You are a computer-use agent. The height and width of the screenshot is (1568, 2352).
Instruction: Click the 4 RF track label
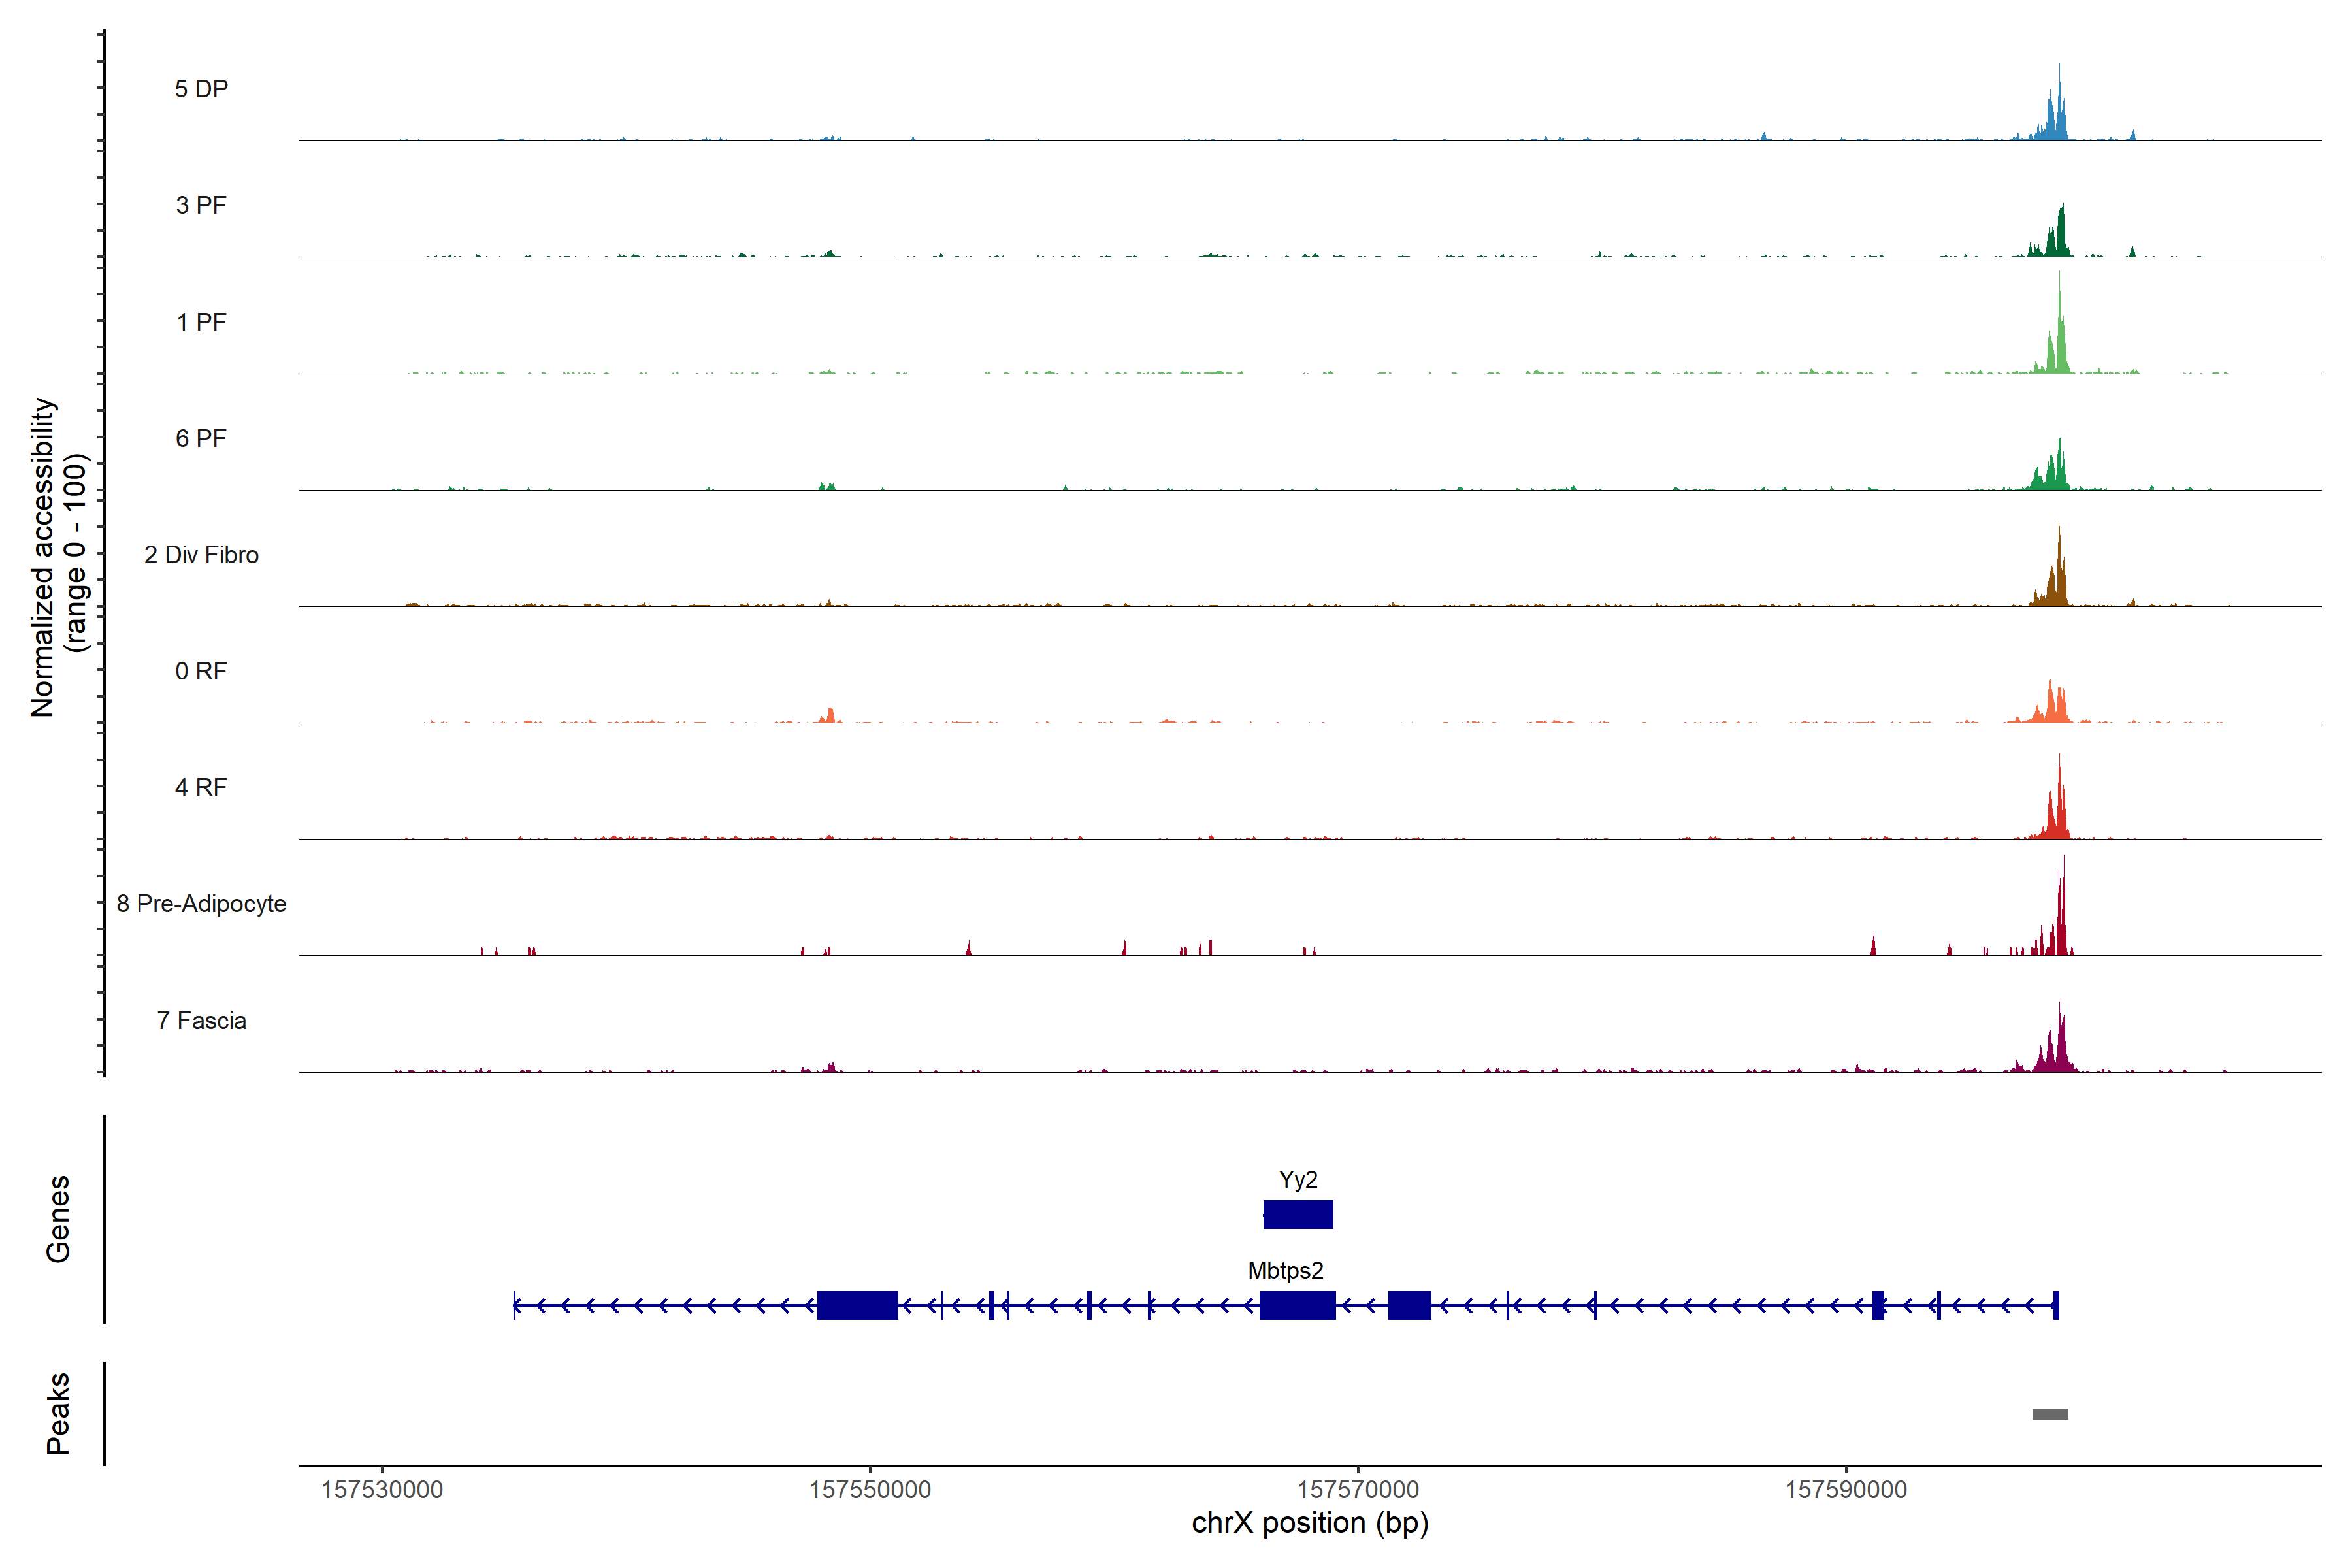tap(201, 787)
